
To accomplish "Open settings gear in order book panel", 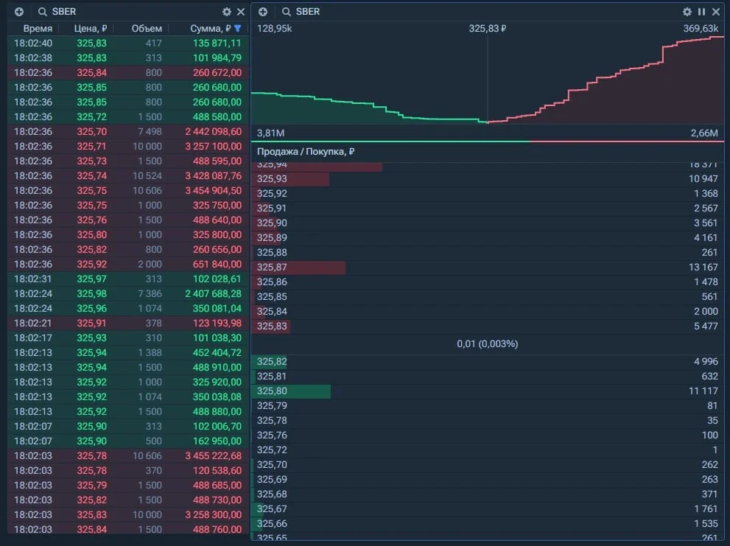I will [x=687, y=12].
